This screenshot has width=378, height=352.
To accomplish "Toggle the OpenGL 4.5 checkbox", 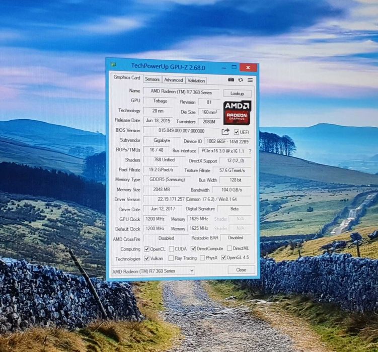I will point(223,257).
